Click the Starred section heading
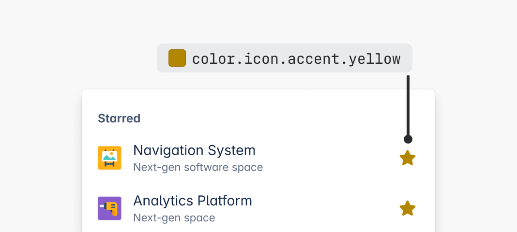The image size is (517, 232). (119, 118)
